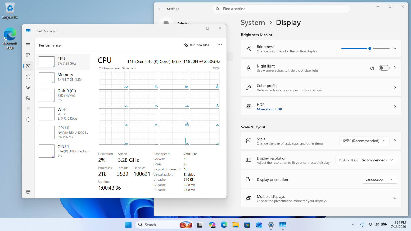This screenshot has width=411, height=231.
Task: Click the first logical processor graph
Action: 113,80
